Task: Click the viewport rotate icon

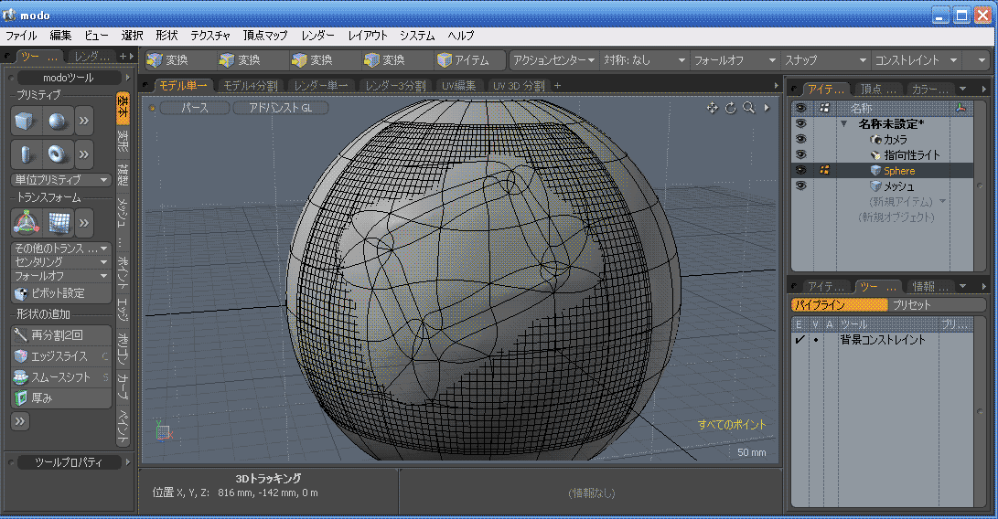Action: [x=730, y=108]
